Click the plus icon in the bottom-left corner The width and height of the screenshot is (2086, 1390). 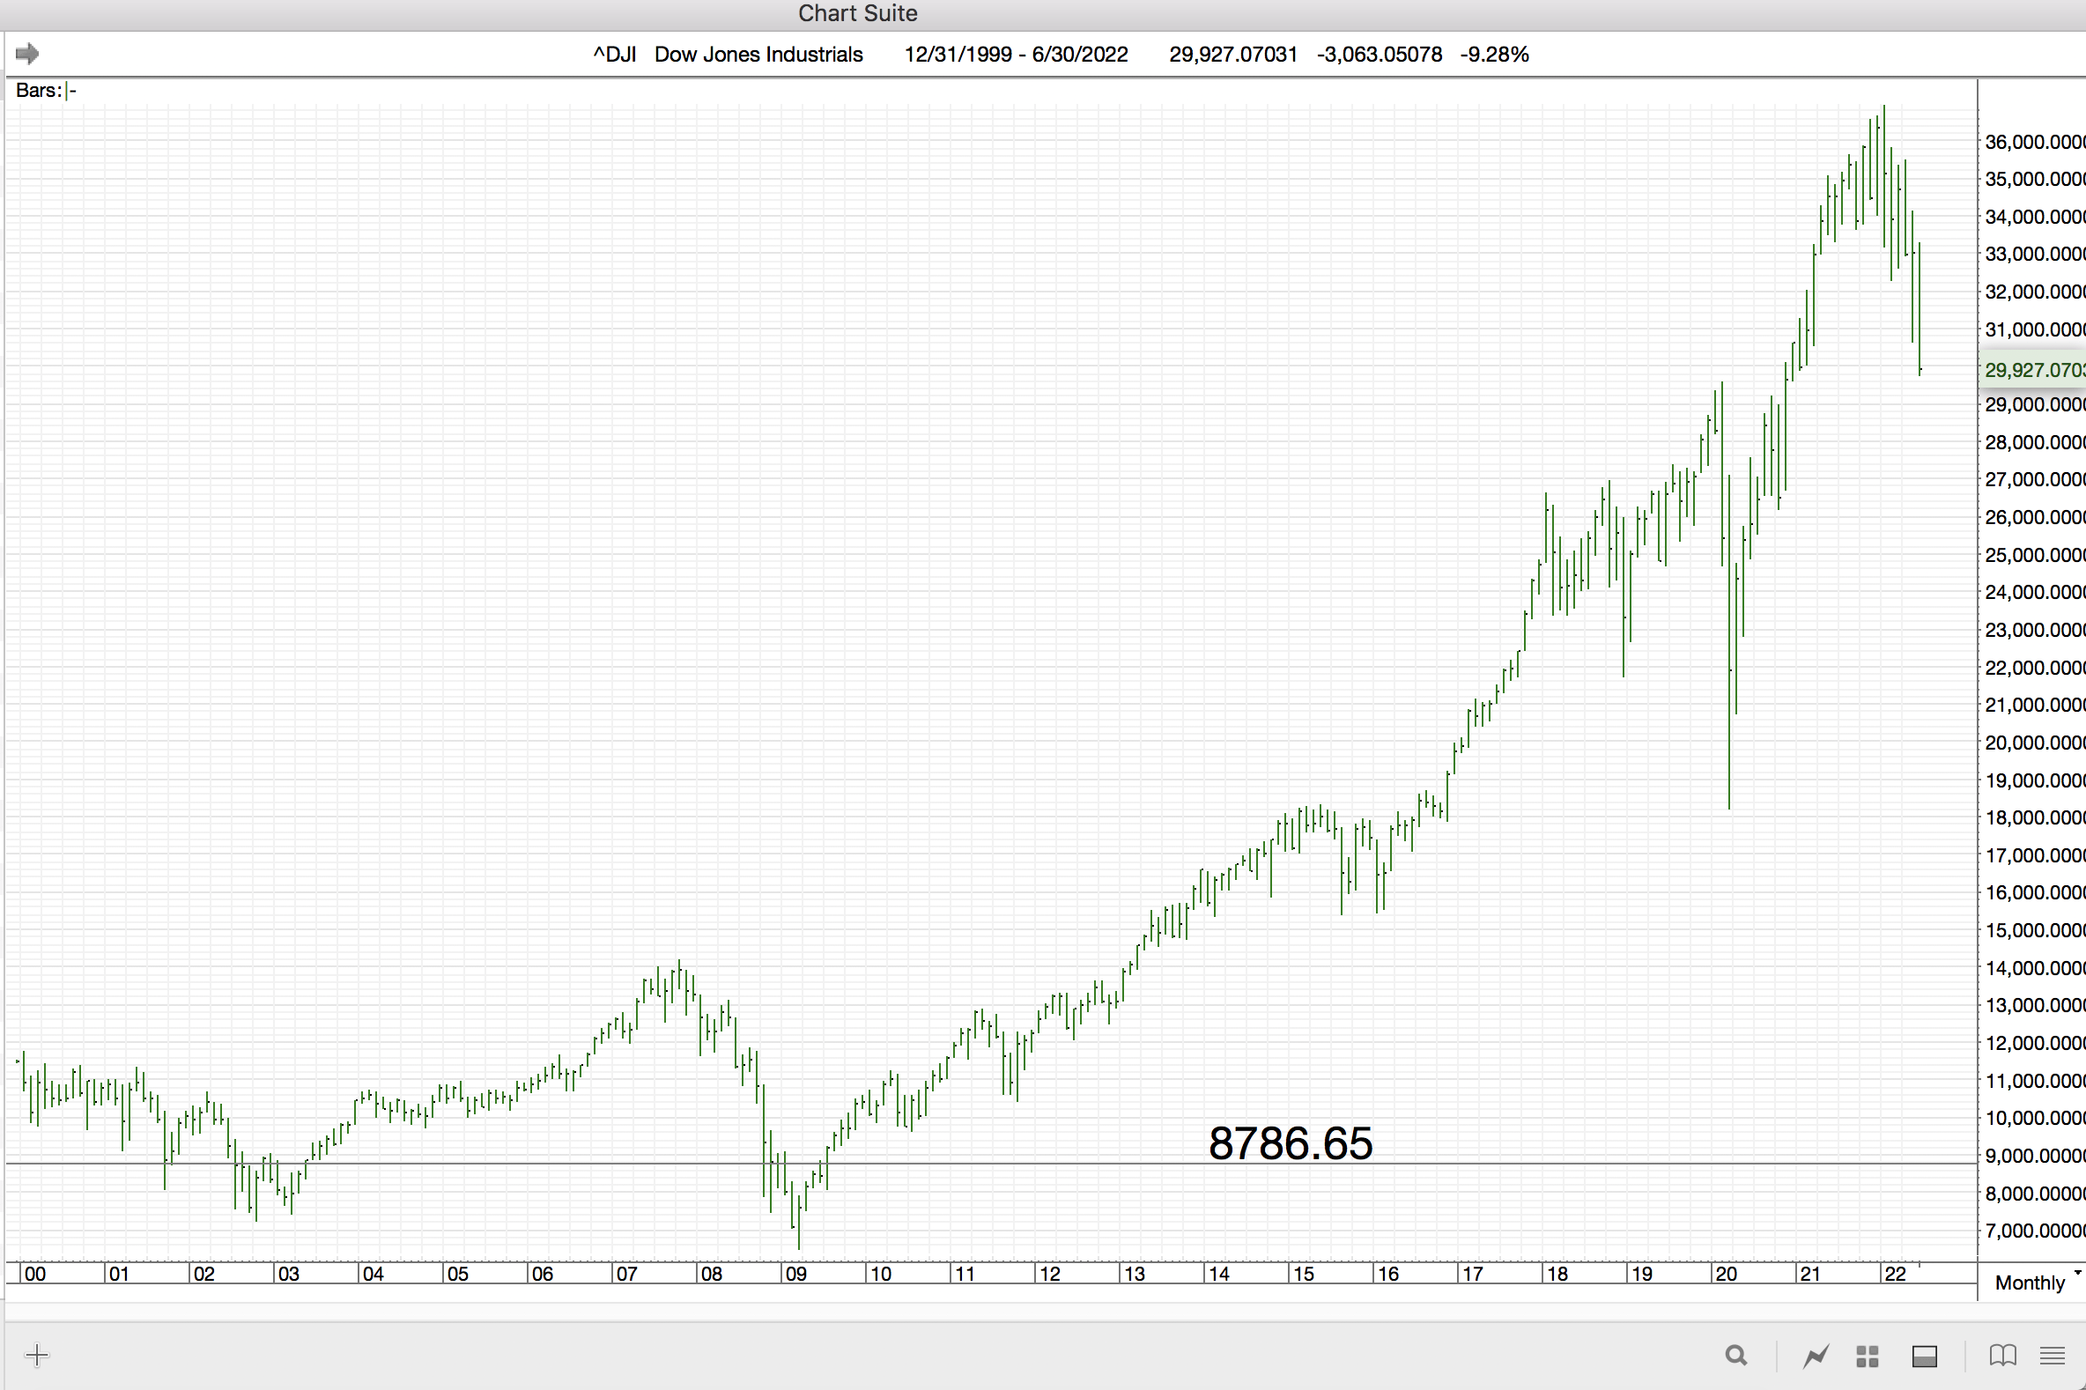point(37,1355)
